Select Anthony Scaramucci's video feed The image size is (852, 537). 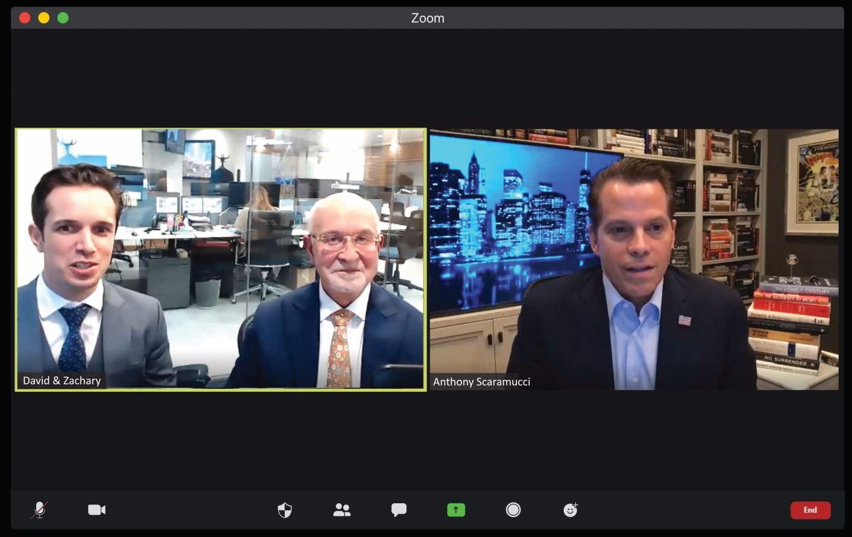point(633,259)
